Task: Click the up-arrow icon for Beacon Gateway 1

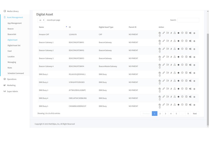Action: coord(171,41)
